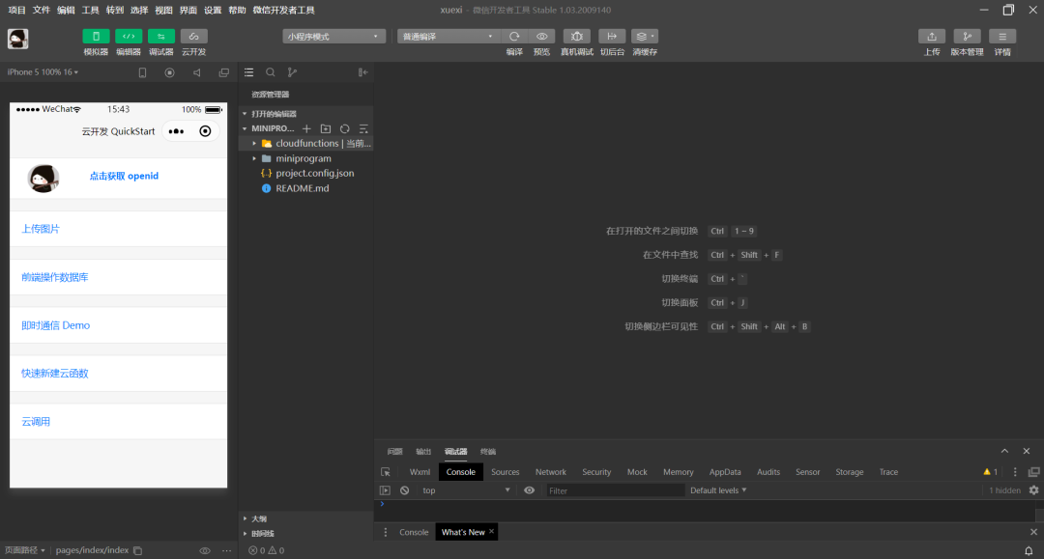Refresh the file explorer
1044x559 pixels.
coord(344,129)
